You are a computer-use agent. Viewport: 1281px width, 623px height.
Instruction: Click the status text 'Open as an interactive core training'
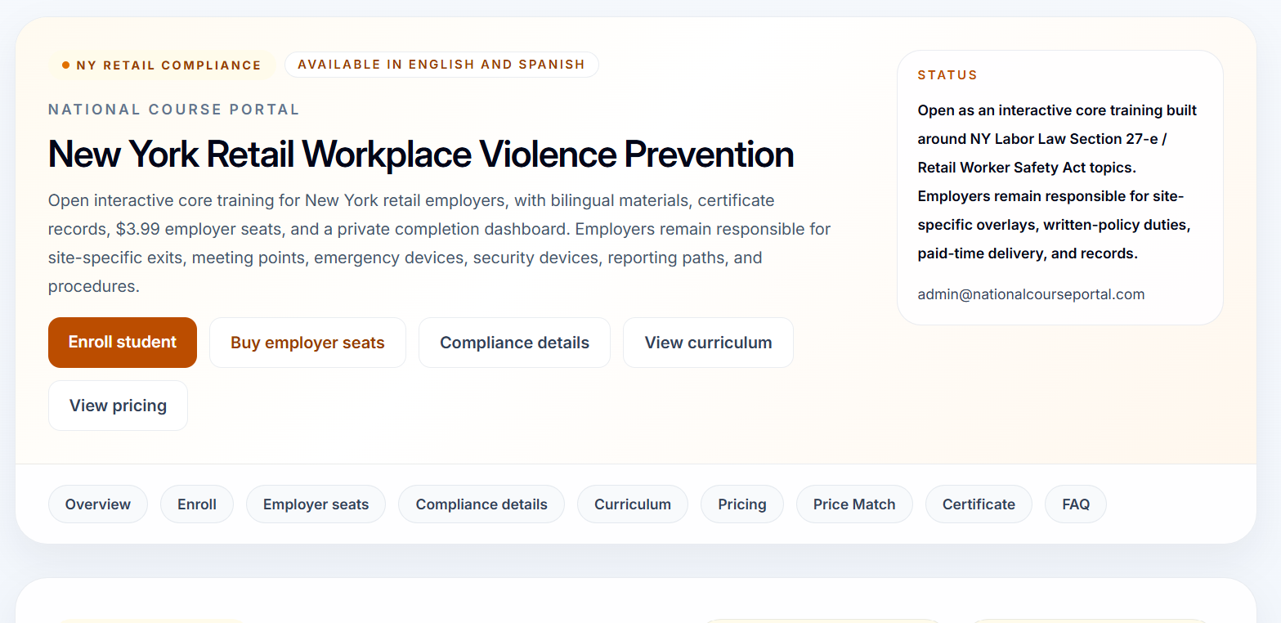[x=1058, y=182]
